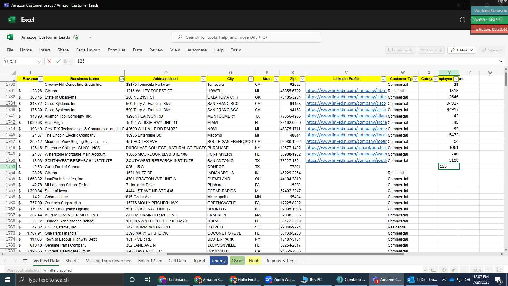Click the Comments button
Image resolution: width=508 pixels, height=286 pixels.
tap(400, 50)
